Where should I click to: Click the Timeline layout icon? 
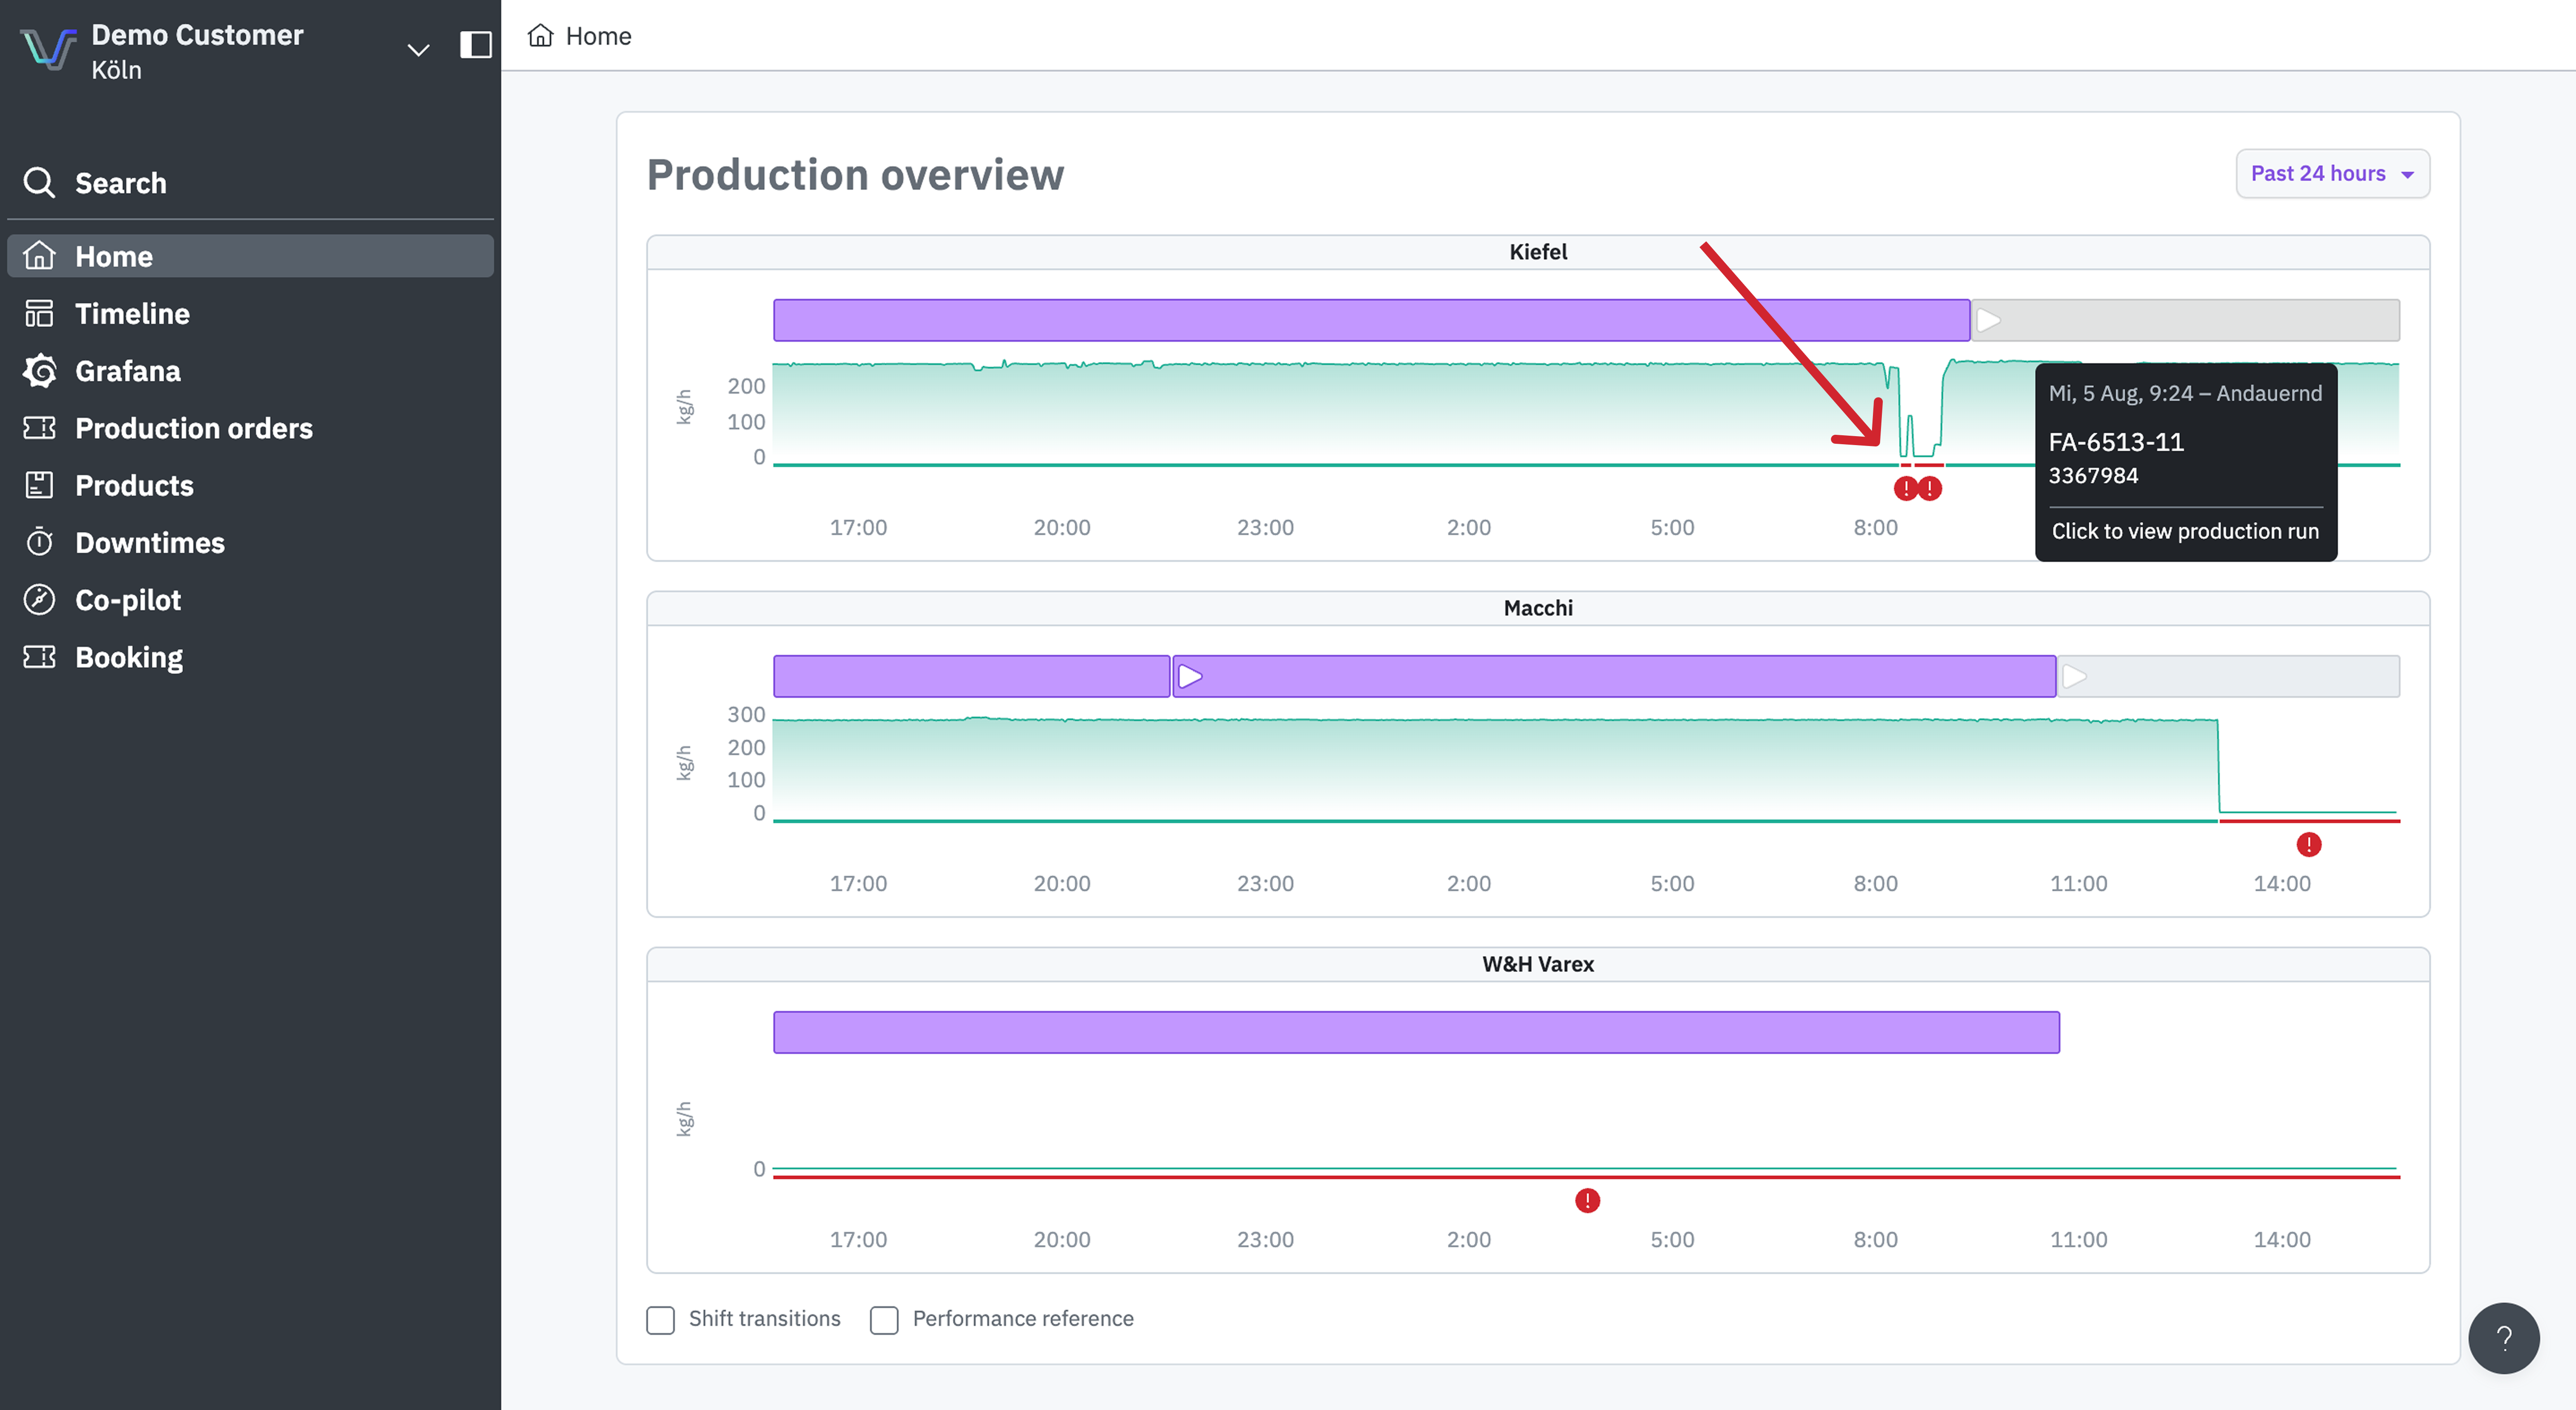39,314
